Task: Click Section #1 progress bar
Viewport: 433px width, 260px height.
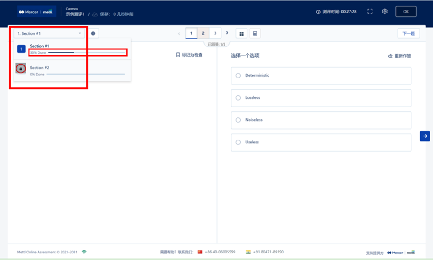Action: 87,52
